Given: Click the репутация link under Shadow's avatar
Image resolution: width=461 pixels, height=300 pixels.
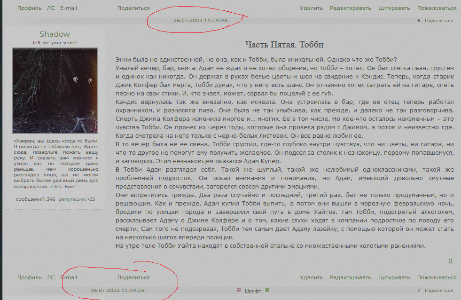Looking at the screenshot, I should pos(72,199).
